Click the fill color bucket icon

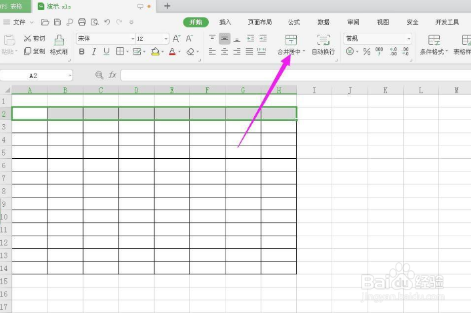[155, 51]
